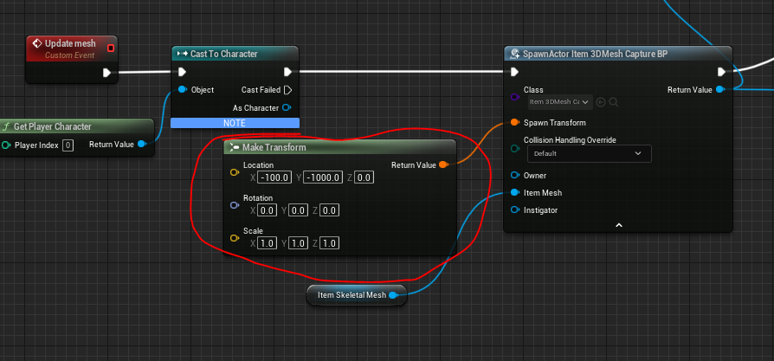
Task: Click the Owner input pin
Action: (515, 176)
